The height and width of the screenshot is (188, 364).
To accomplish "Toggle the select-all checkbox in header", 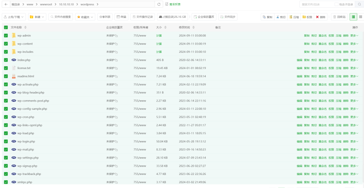I will point(6,27).
